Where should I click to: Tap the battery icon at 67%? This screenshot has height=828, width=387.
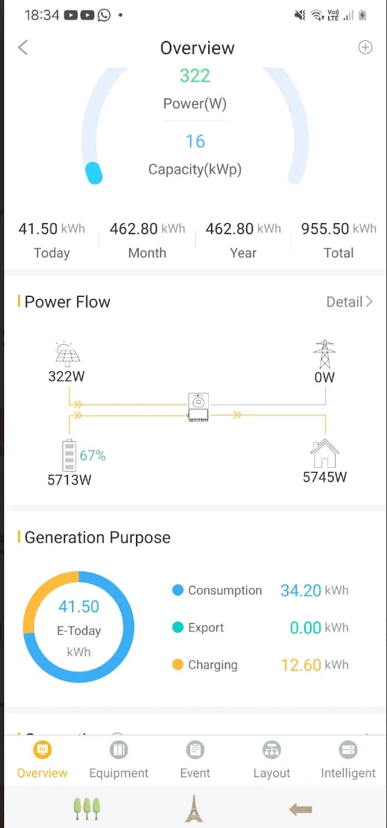pos(69,456)
